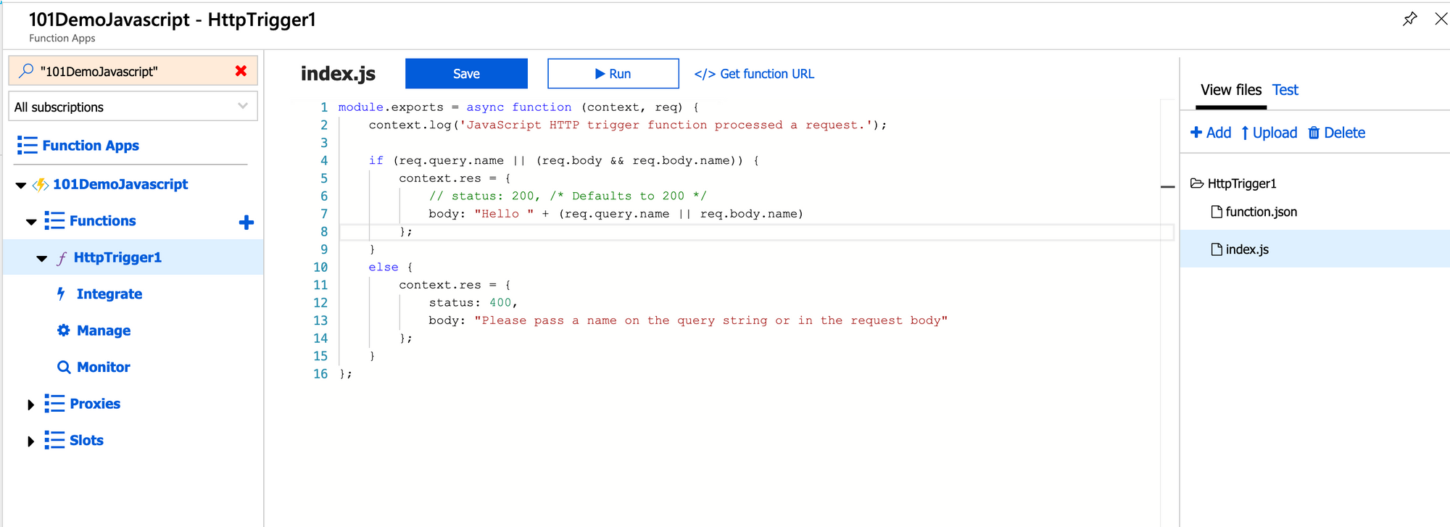The height and width of the screenshot is (527, 1450).
Task: Add a new file
Action: click(x=1211, y=133)
